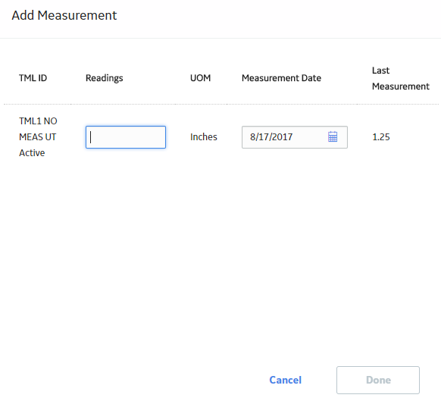441x401 pixels.
Task: Click the TML1 NO MEAS UT Active cell
Action: (38, 136)
